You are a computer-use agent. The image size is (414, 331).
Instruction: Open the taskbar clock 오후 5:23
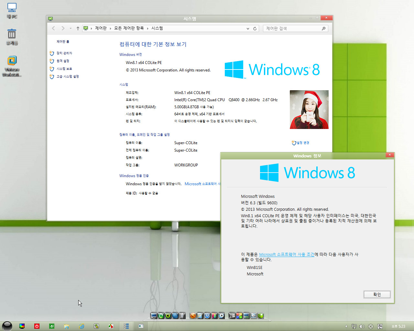tap(398, 326)
